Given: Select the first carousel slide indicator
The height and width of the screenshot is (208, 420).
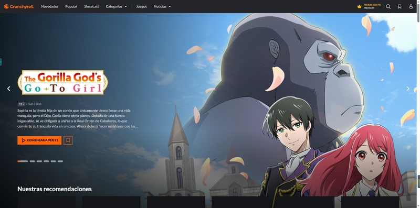Looking at the screenshot, I should [23, 161].
